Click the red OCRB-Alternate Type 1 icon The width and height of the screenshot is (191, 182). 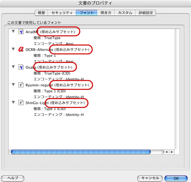tap(21, 49)
